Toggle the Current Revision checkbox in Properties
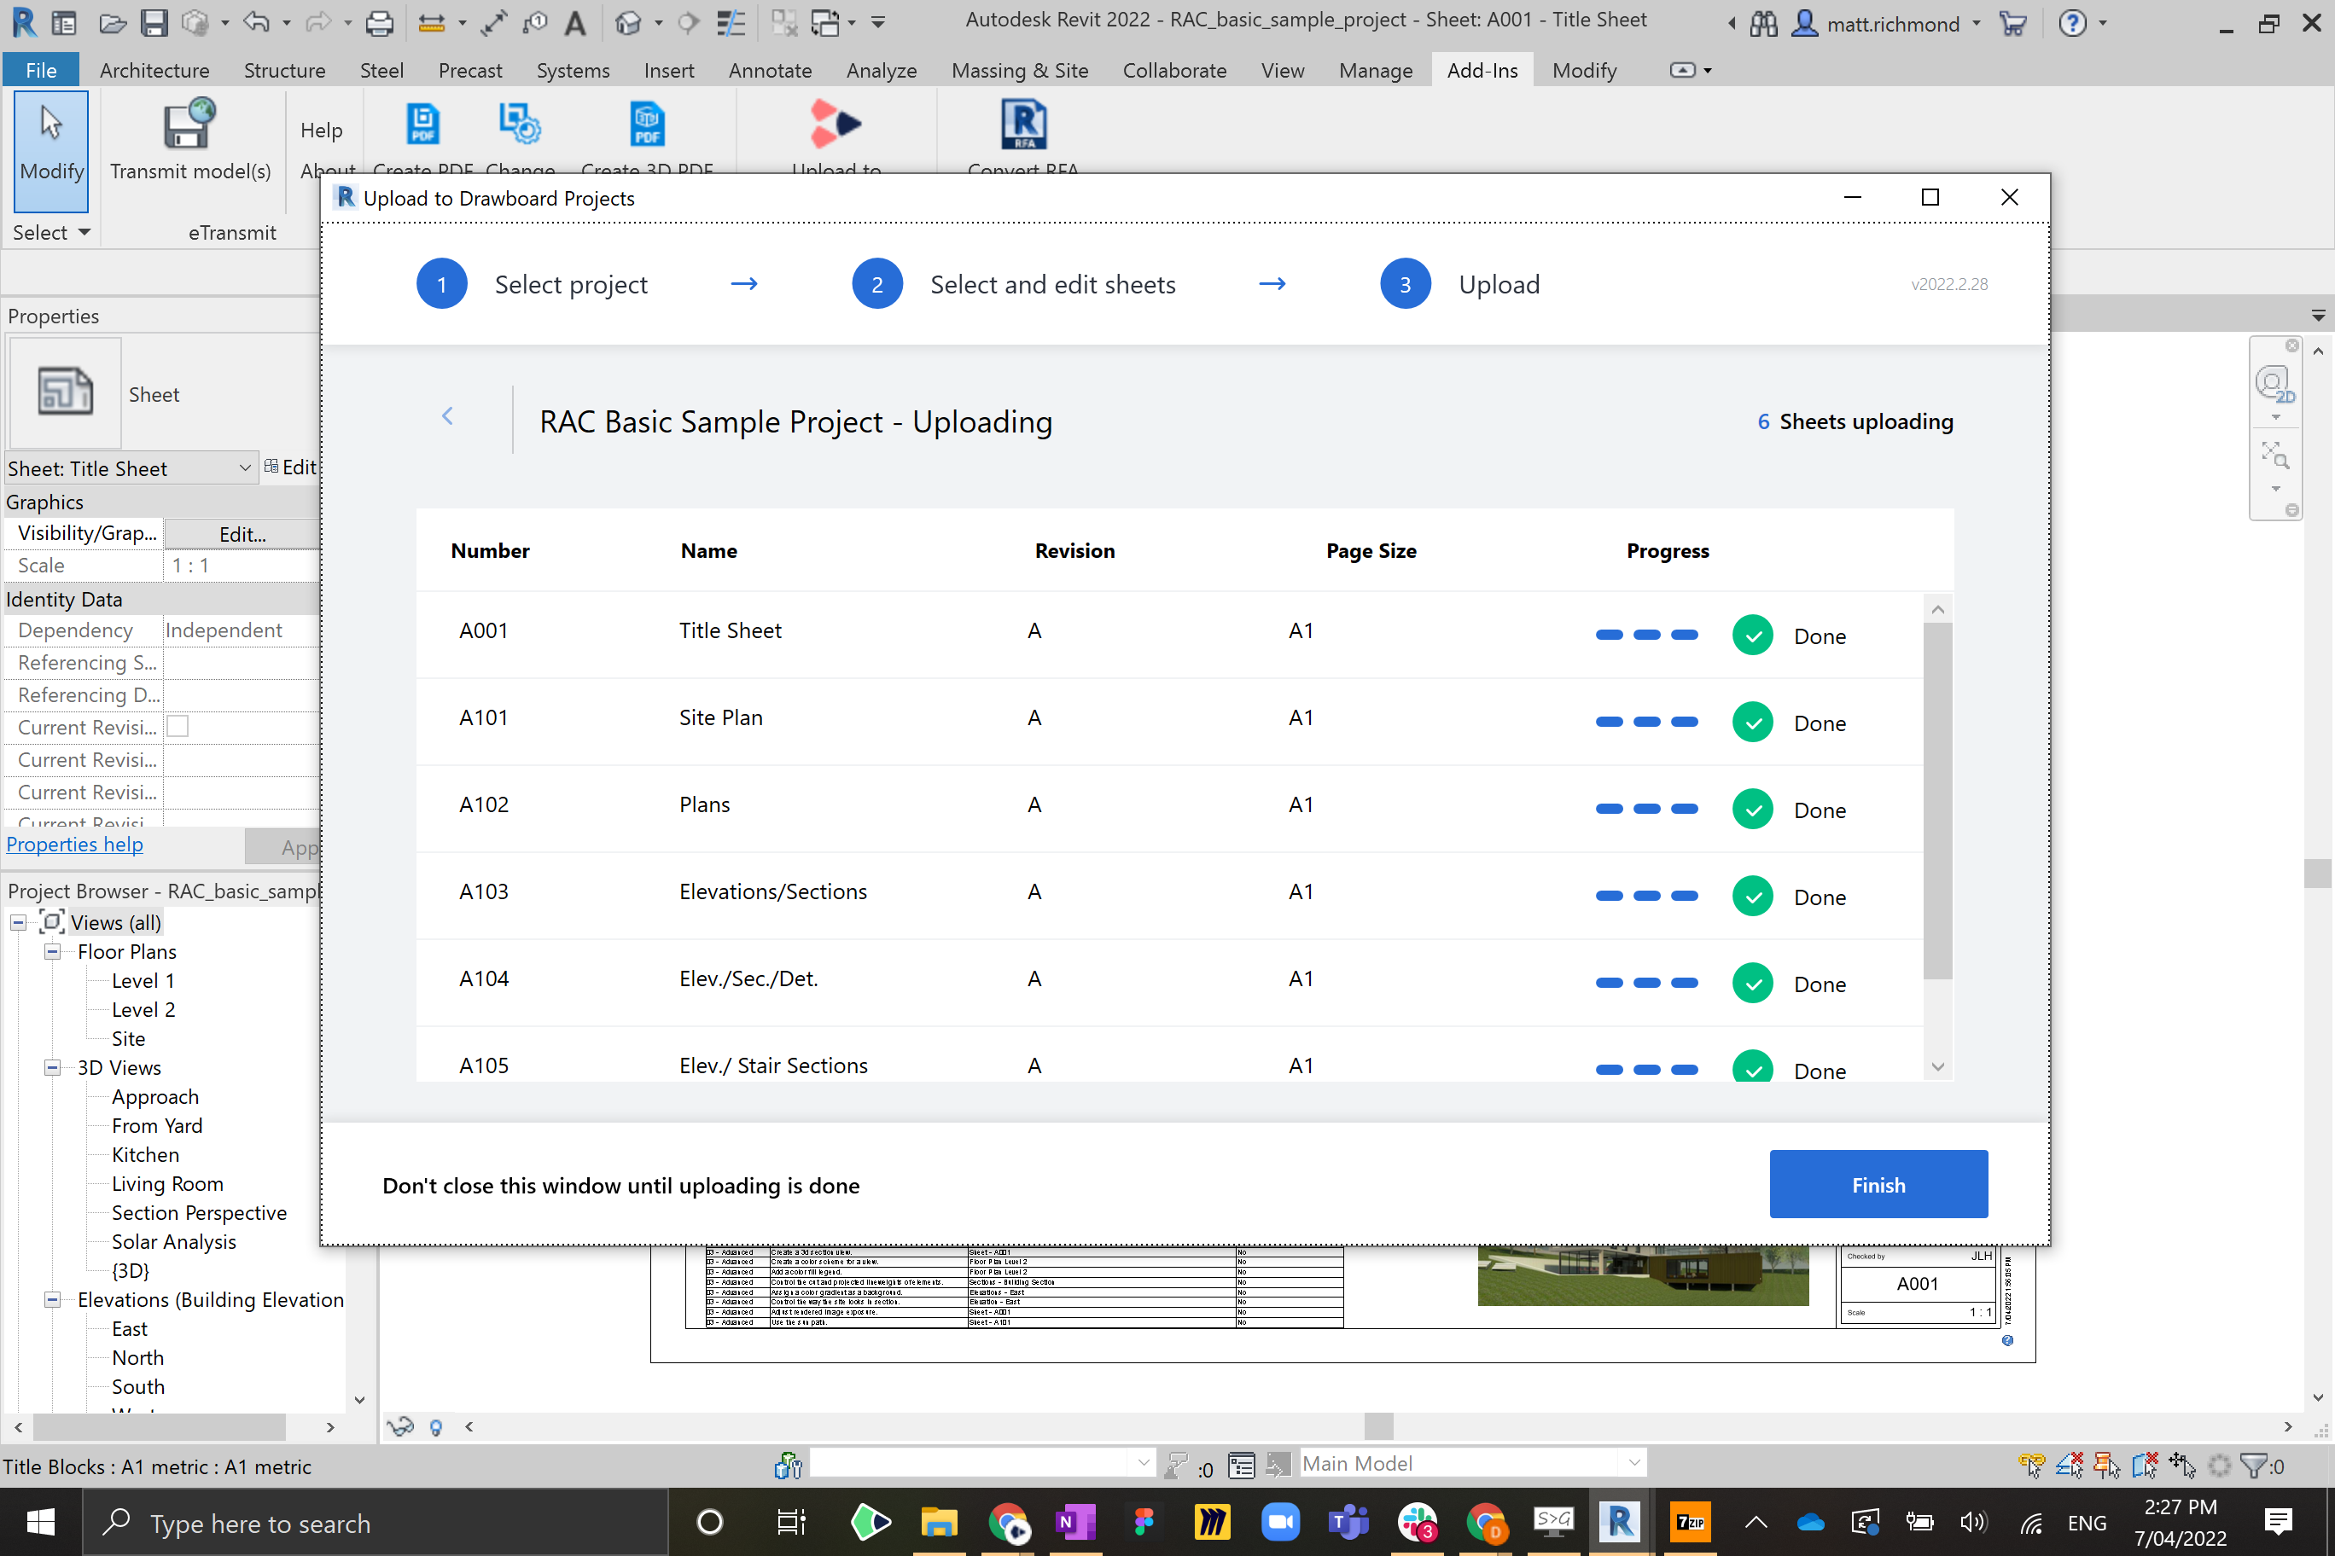The image size is (2335, 1556). click(x=178, y=727)
